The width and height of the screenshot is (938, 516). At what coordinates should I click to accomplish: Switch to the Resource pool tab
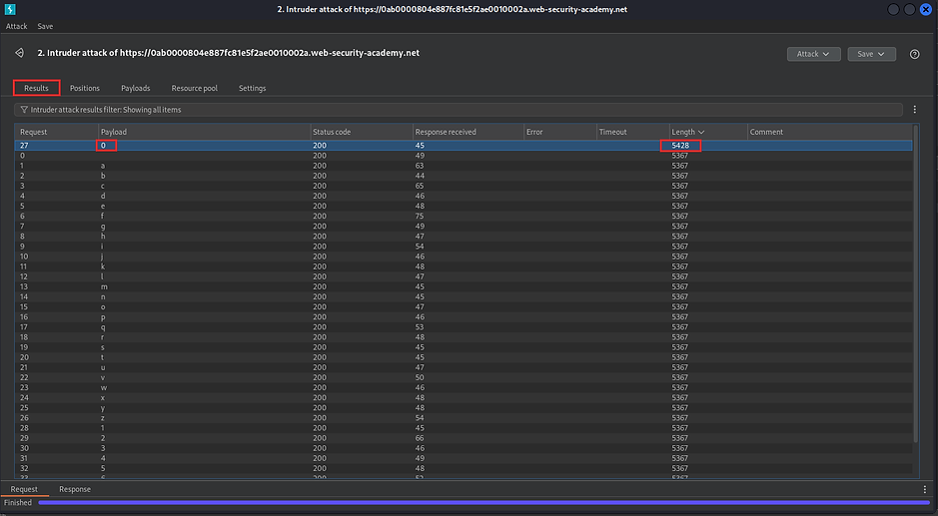click(195, 88)
